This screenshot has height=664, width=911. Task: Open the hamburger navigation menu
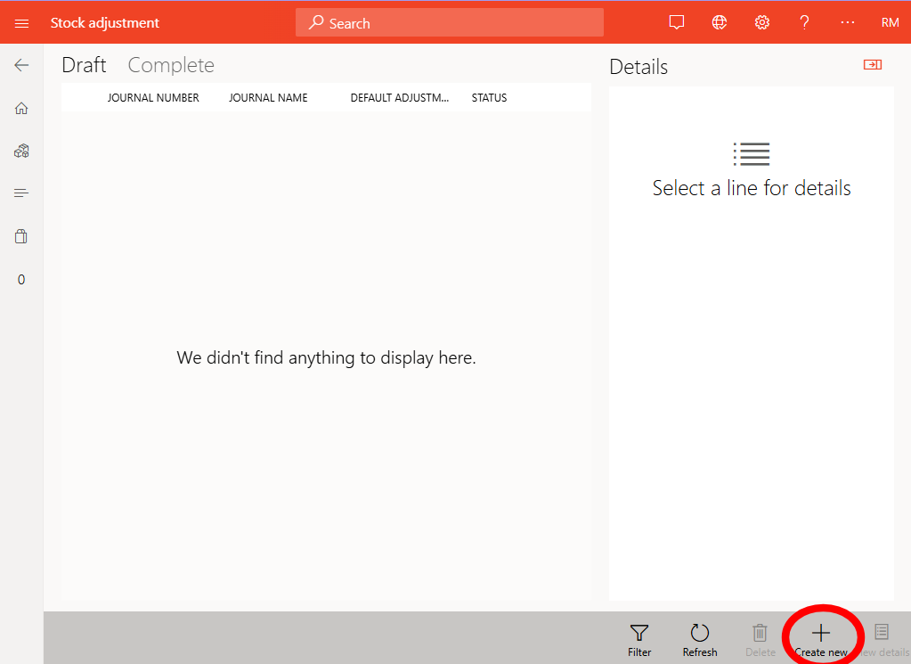click(21, 23)
